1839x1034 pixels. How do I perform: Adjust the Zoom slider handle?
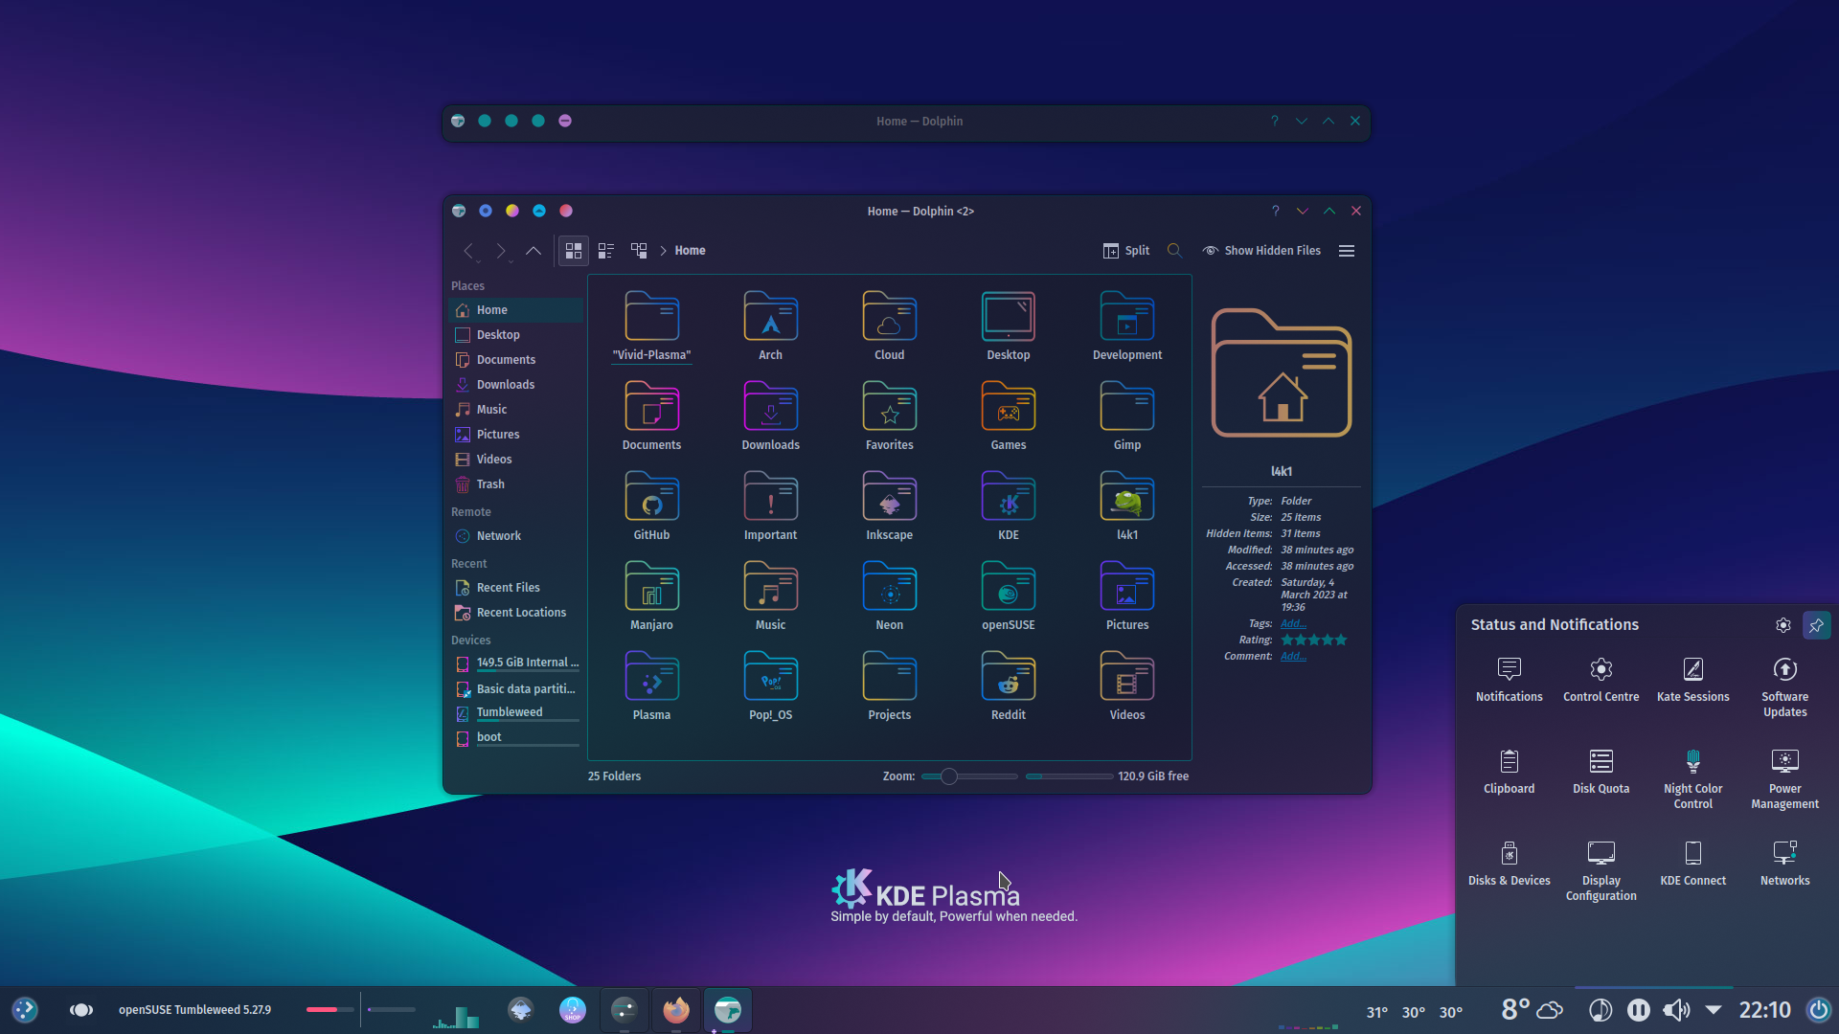coord(948,776)
